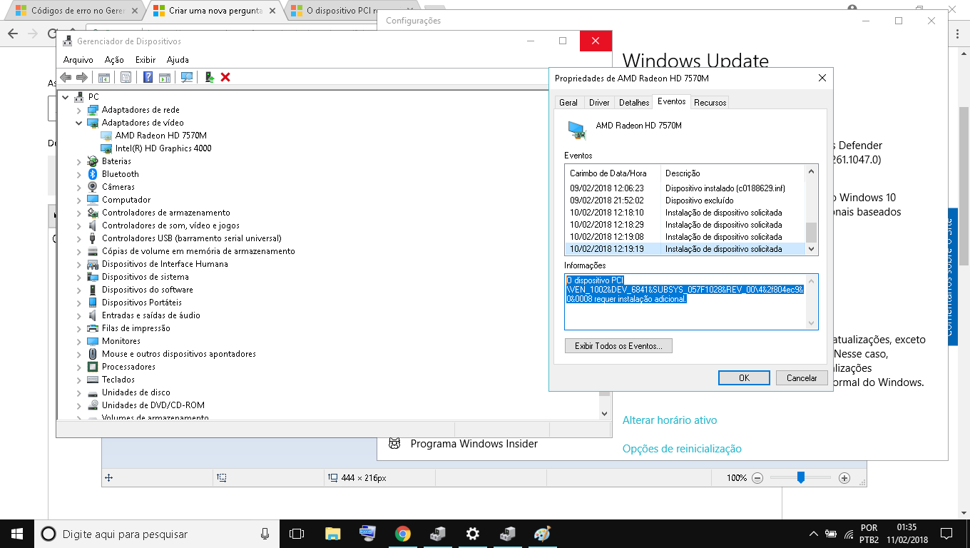Click the Paint icon in the taskbar
This screenshot has height=548, width=970.
(x=542, y=534)
